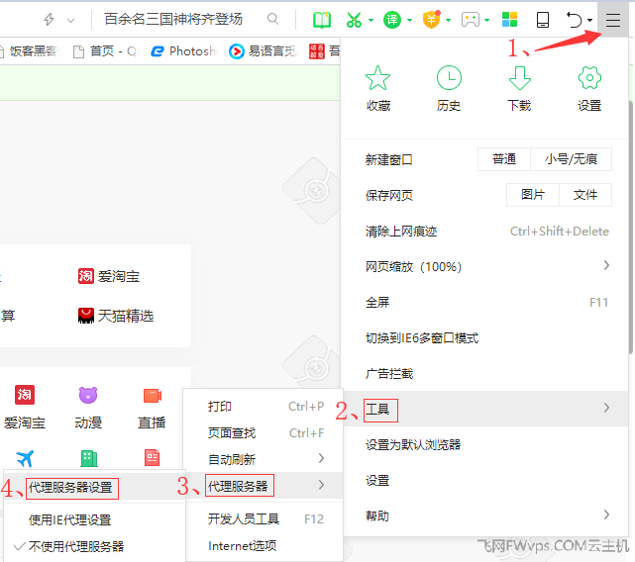Click the purple 动漫 bear icon

(x=88, y=395)
